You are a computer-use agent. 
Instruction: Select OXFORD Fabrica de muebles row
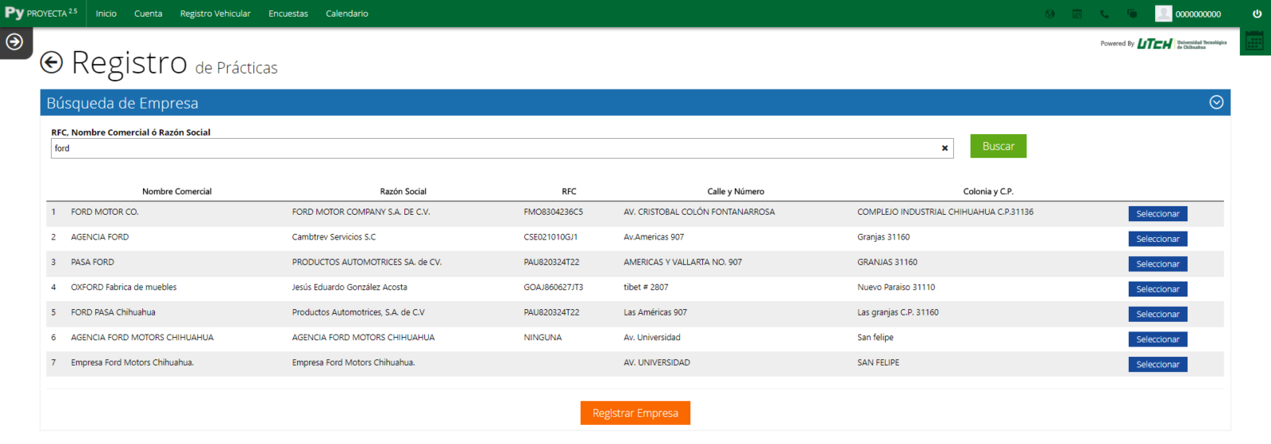pyautogui.click(x=1157, y=289)
